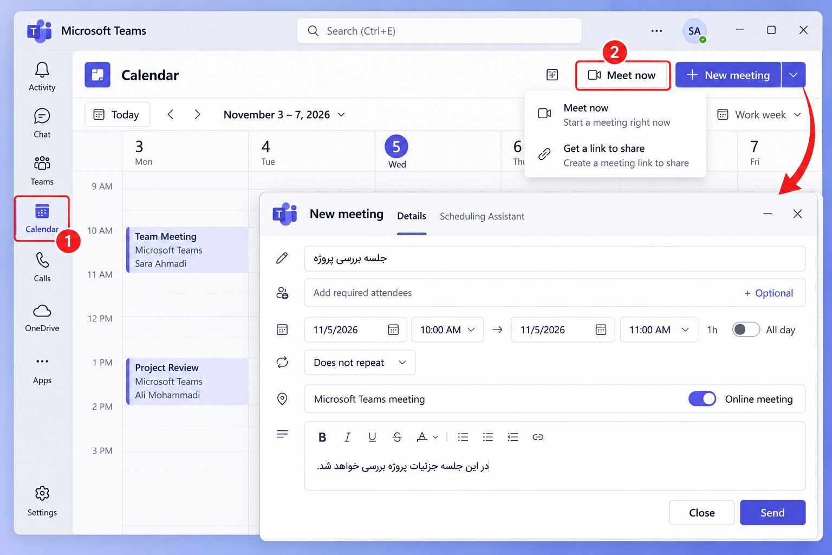The height and width of the screenshot is (555, 832).
Task: Apply Underline formatting in description
Action: tap(372, 437)
